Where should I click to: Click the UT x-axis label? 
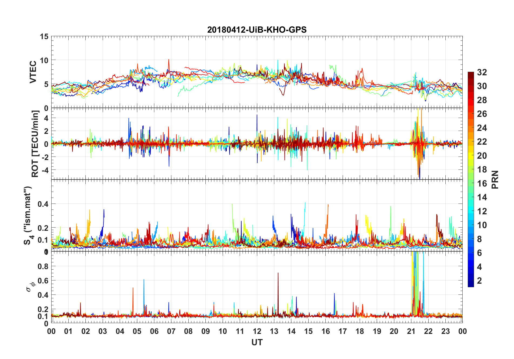pyautogui.click(x=257, y=342)
